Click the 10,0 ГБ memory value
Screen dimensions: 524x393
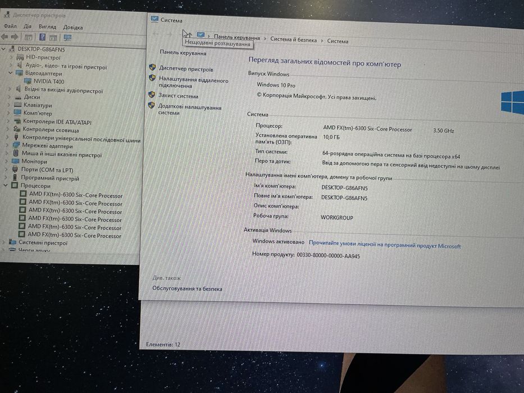click(x=331, y=137)
